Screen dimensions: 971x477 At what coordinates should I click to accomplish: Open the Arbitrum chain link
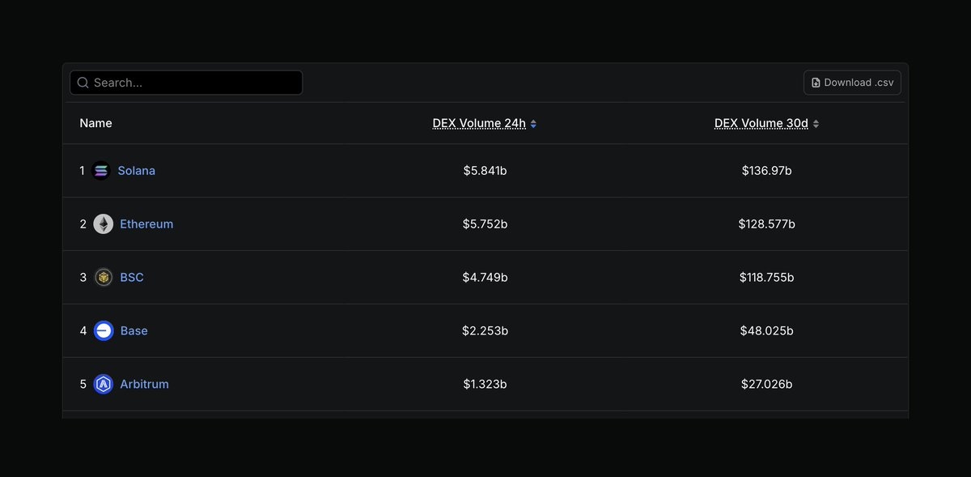(x=144, y=385)
